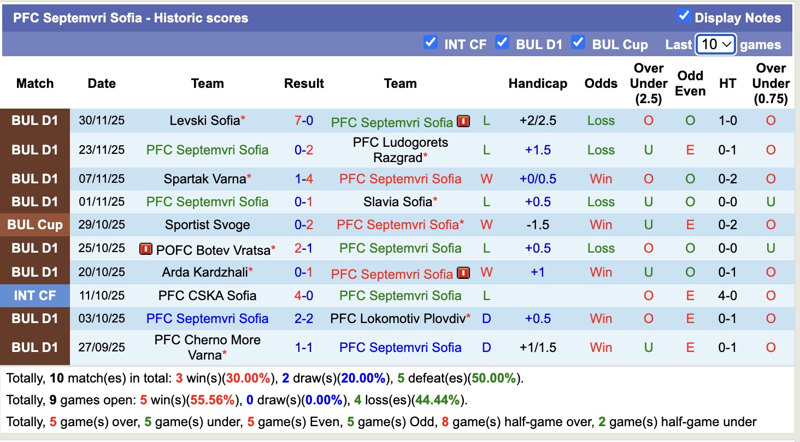This screenshot has width=800, height=442.
Task: Select the BUL Cup competition label
Action: pos(35,225)
